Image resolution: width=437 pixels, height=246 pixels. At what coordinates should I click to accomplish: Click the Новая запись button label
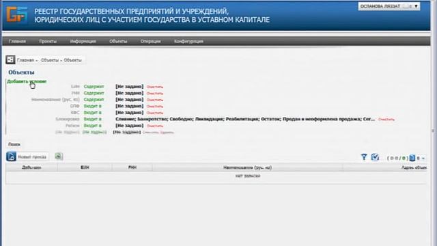(32, 157)
